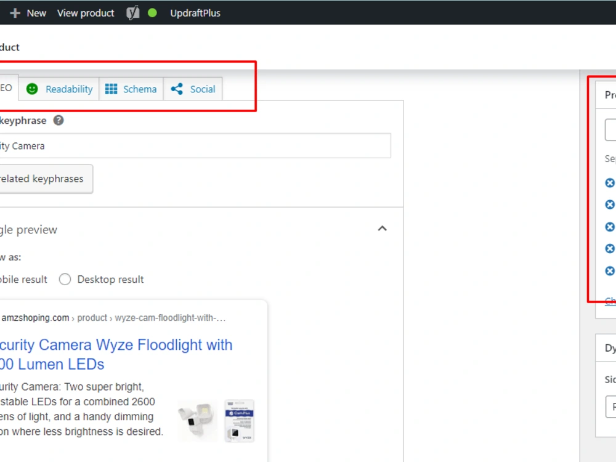Collapse the Google preview section chevron
616x462 pixels.
tap(383, 229)
